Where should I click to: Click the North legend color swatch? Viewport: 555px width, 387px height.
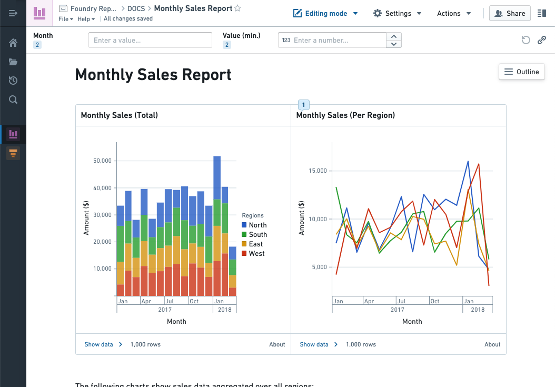[244, 225]
